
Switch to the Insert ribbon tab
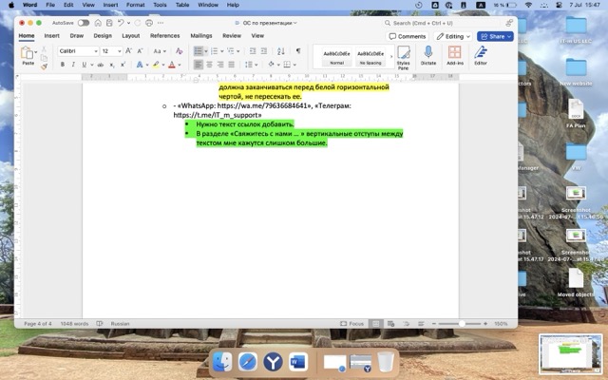tap(51, 35)
